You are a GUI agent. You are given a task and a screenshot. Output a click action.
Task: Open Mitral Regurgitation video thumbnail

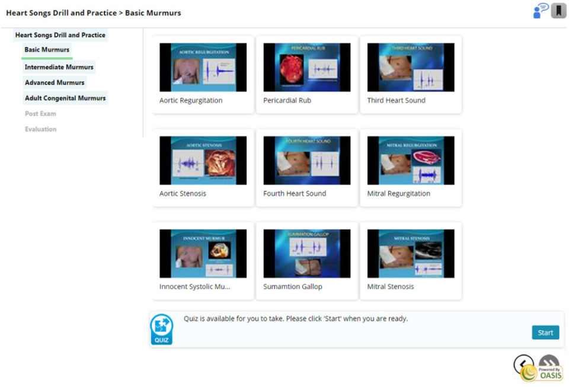pos(410,161)
